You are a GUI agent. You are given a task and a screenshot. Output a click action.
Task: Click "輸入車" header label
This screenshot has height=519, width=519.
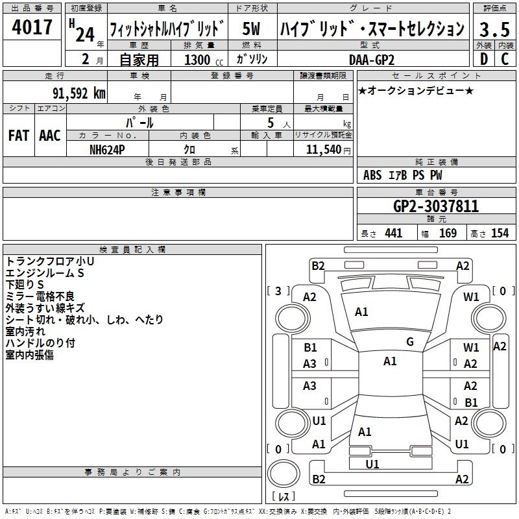point(267,135)
